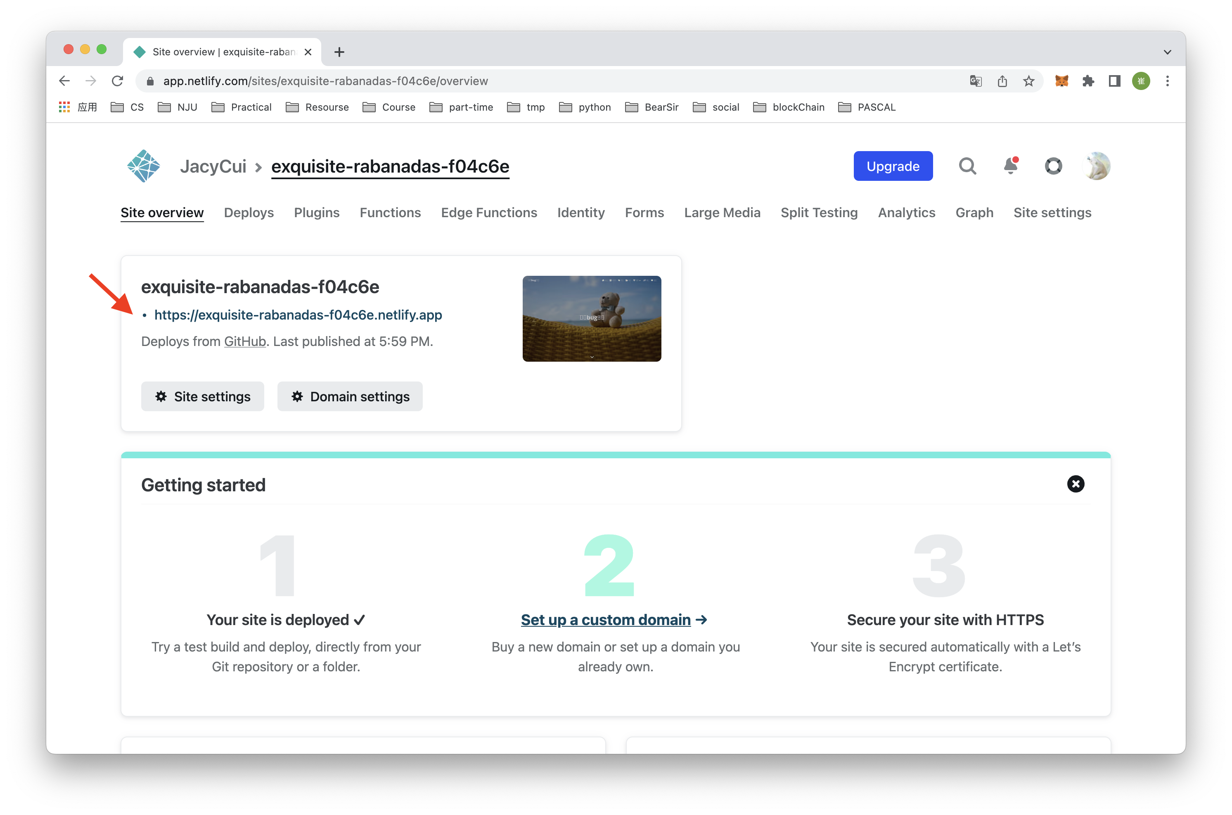Click the Upgrade button
Viewport: 1232px width, 815px height.
[x=893, y=166]
